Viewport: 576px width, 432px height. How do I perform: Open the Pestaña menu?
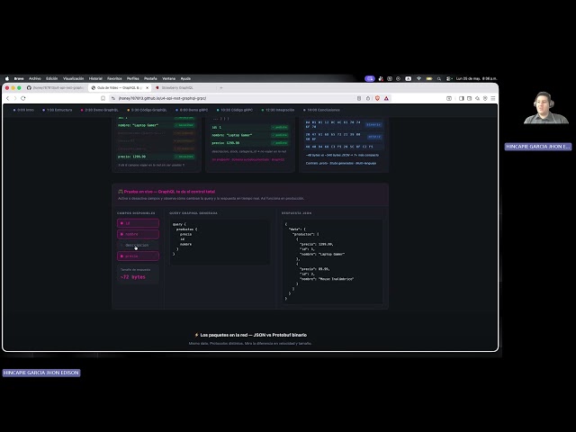click(x=150, y=78)
